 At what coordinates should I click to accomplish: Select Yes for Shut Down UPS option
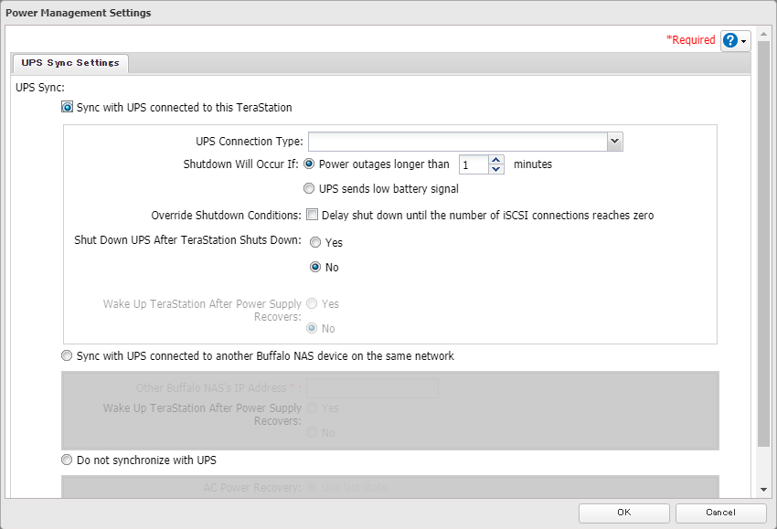pos(315,243)
